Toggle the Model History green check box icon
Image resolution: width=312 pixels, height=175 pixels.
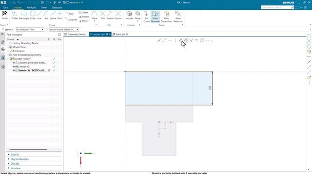(11, 59)
